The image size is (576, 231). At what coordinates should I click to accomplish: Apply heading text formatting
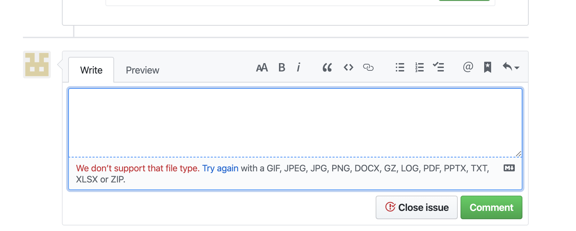(262, 67)
